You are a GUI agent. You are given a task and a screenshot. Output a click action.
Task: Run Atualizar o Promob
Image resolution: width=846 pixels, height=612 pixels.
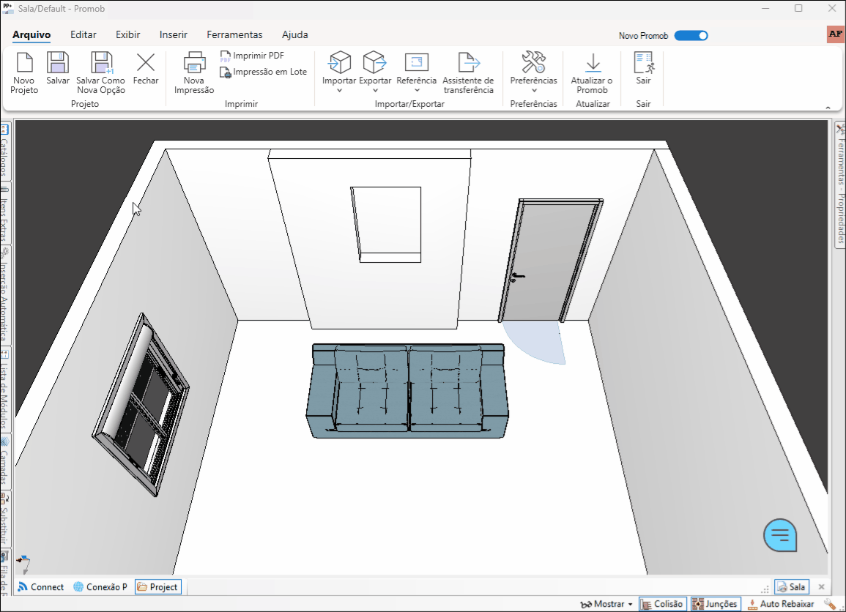tap(591, 71)
